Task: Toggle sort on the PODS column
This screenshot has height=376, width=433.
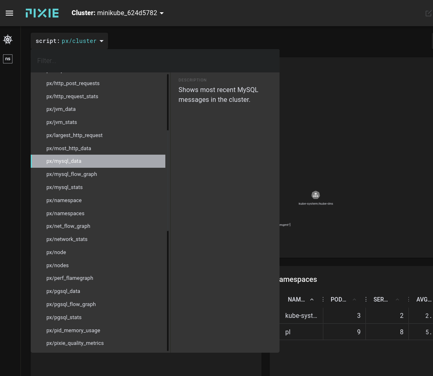Action: tap(354, 299)
